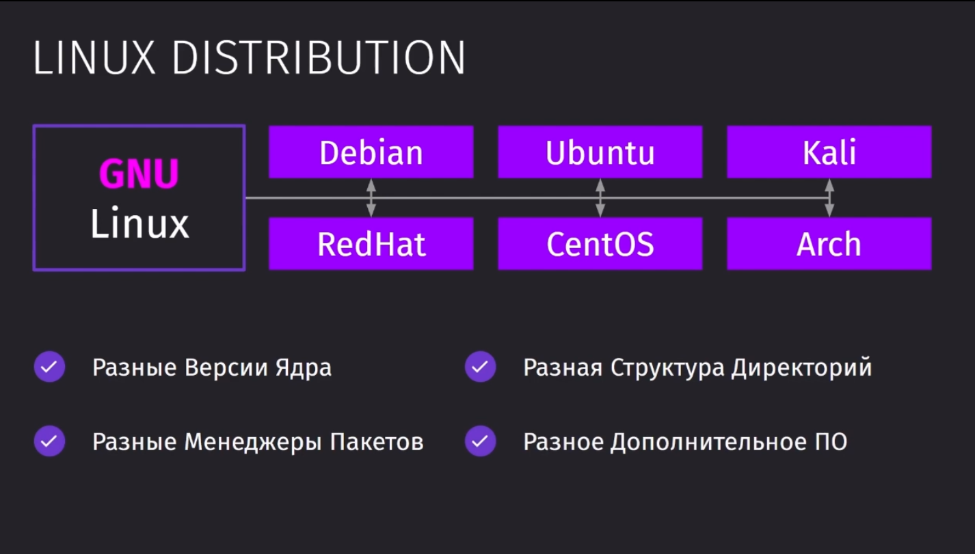
Task: Select the Debian distribution box
Action: click(371, 152)
